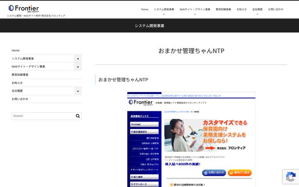Screen dimensions: 299x187
Task: Expand sidebar システム開発事業 submenu arrow
Action: tap(78, 58)
